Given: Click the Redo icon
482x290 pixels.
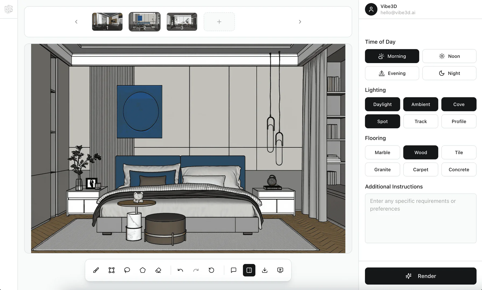Looking at the screenshot, I should coord(196,270).
